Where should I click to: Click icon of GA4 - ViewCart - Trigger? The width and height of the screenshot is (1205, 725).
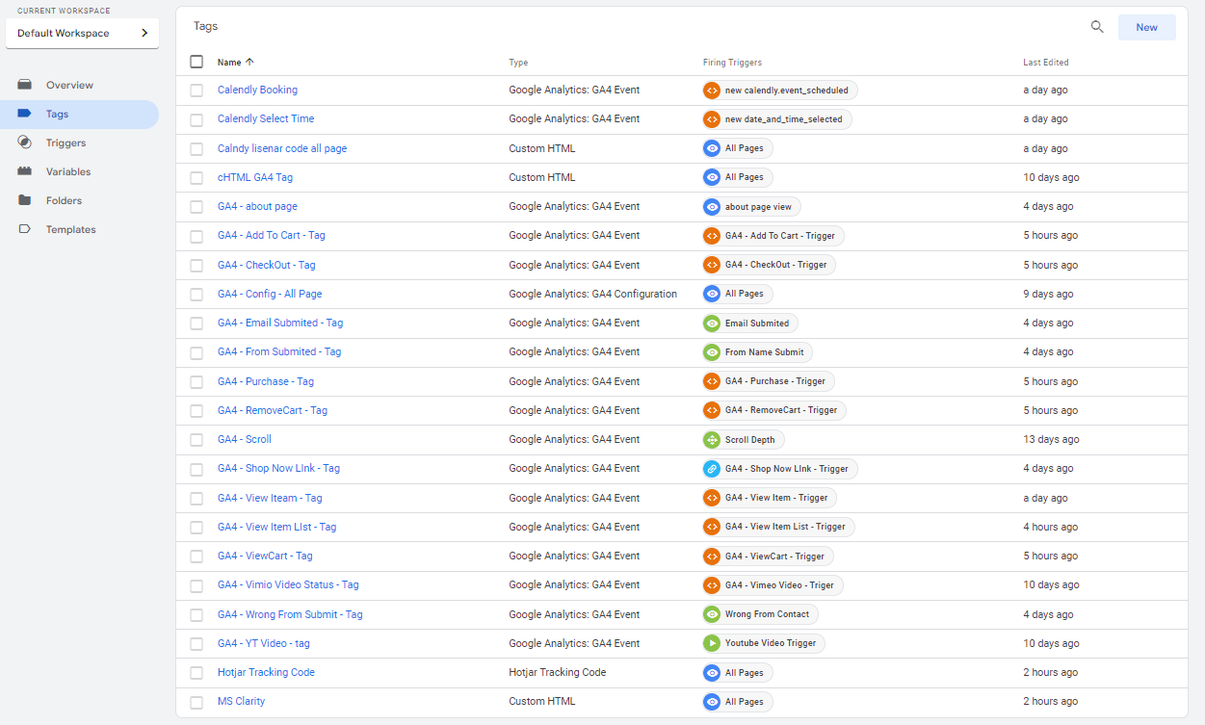pyautogui.click(x=712, y=557)
